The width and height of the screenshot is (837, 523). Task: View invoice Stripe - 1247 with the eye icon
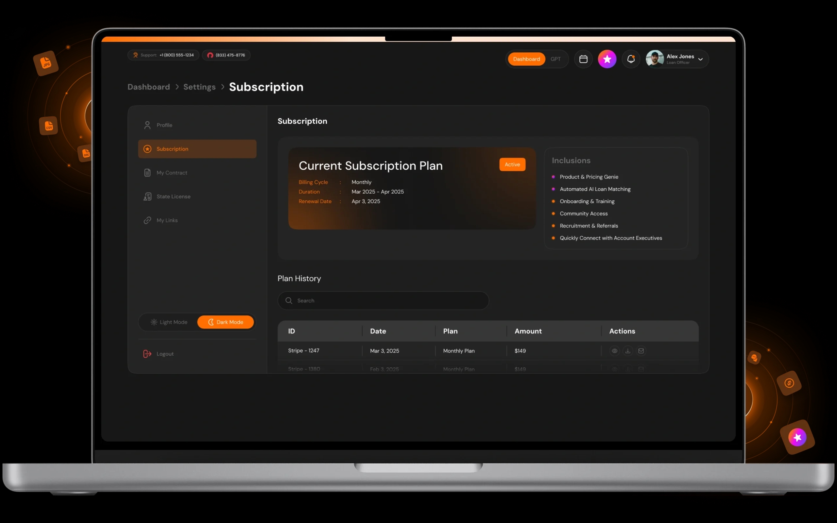(x=615, y=350)
